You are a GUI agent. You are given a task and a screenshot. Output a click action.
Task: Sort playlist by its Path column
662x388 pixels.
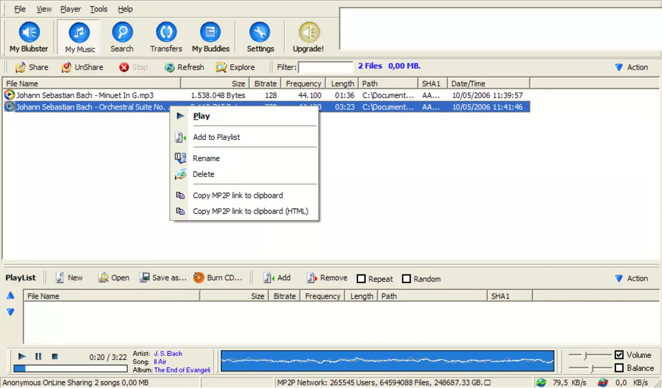(432, 296)
